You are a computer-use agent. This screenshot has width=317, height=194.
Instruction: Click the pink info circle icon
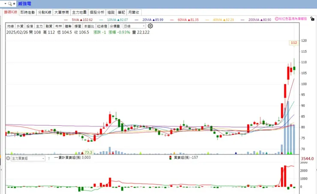[277, 19]
